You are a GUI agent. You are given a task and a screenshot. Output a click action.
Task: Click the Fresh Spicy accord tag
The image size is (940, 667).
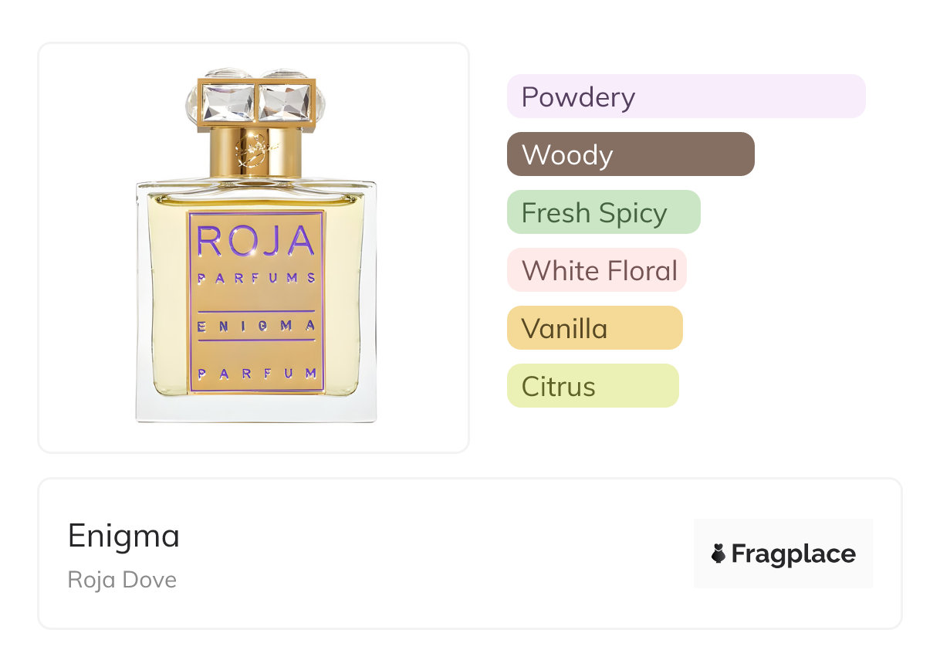(603, 212)
